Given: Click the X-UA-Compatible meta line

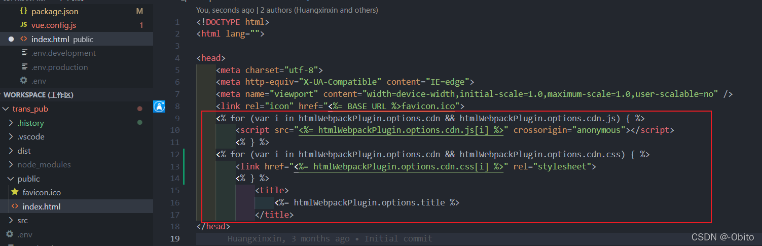Looking at the screenshot, I should coord(345,82).
